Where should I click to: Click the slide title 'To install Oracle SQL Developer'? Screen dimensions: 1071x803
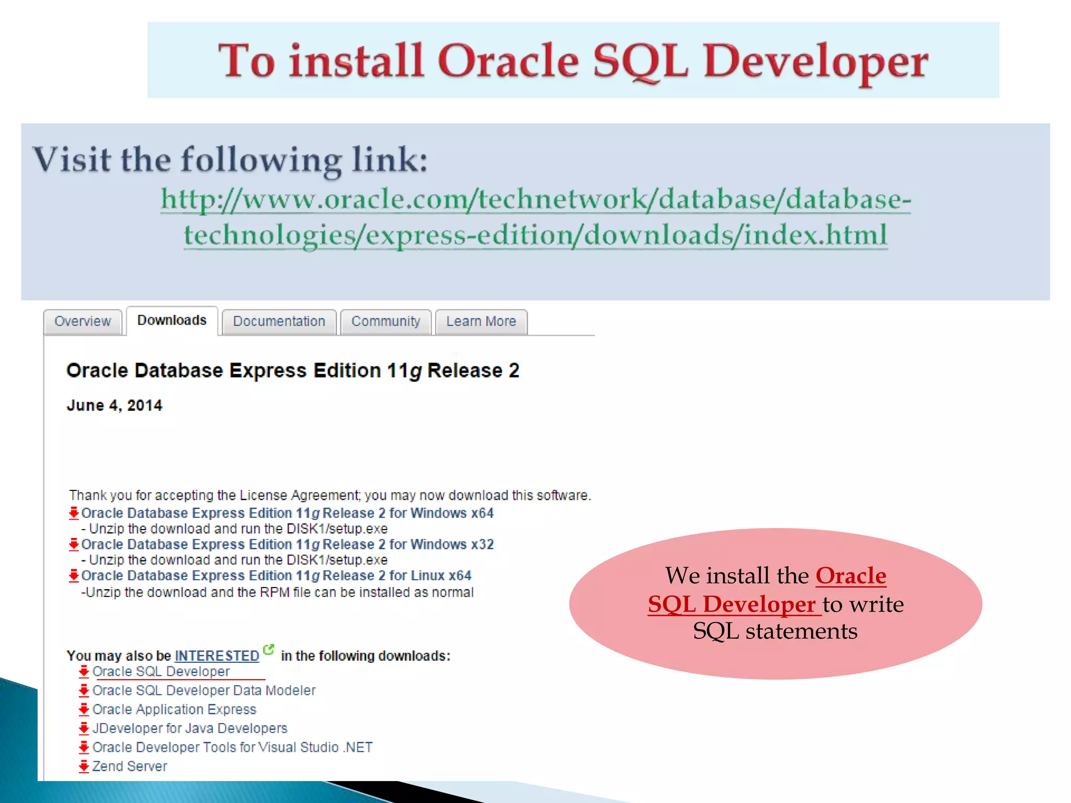point(573,61)
